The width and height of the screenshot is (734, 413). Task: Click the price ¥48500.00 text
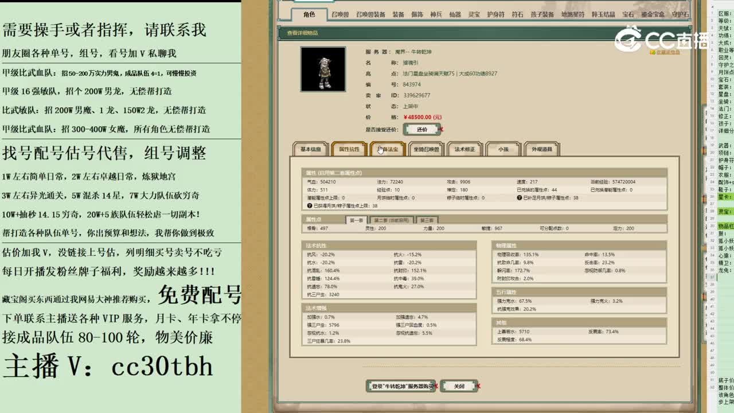[x=422, y=117]
